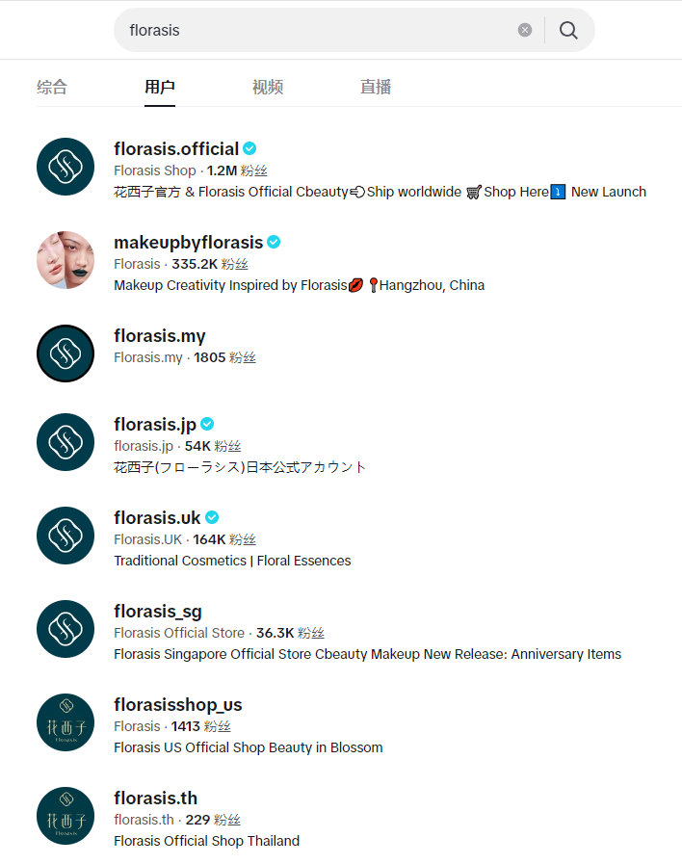Open the 视频 tab

point(268,87)
